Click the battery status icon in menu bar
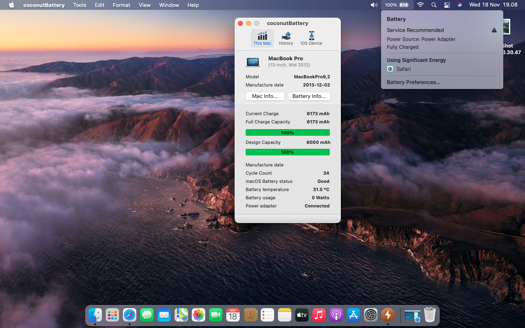This screenshot has height=328, width=525. (397, 5)
